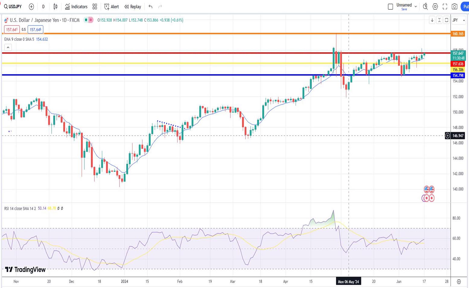Expand the Unnamed layout dropdown arrow
The width and height of the screenshot is (469, 288).
point(416,6)
